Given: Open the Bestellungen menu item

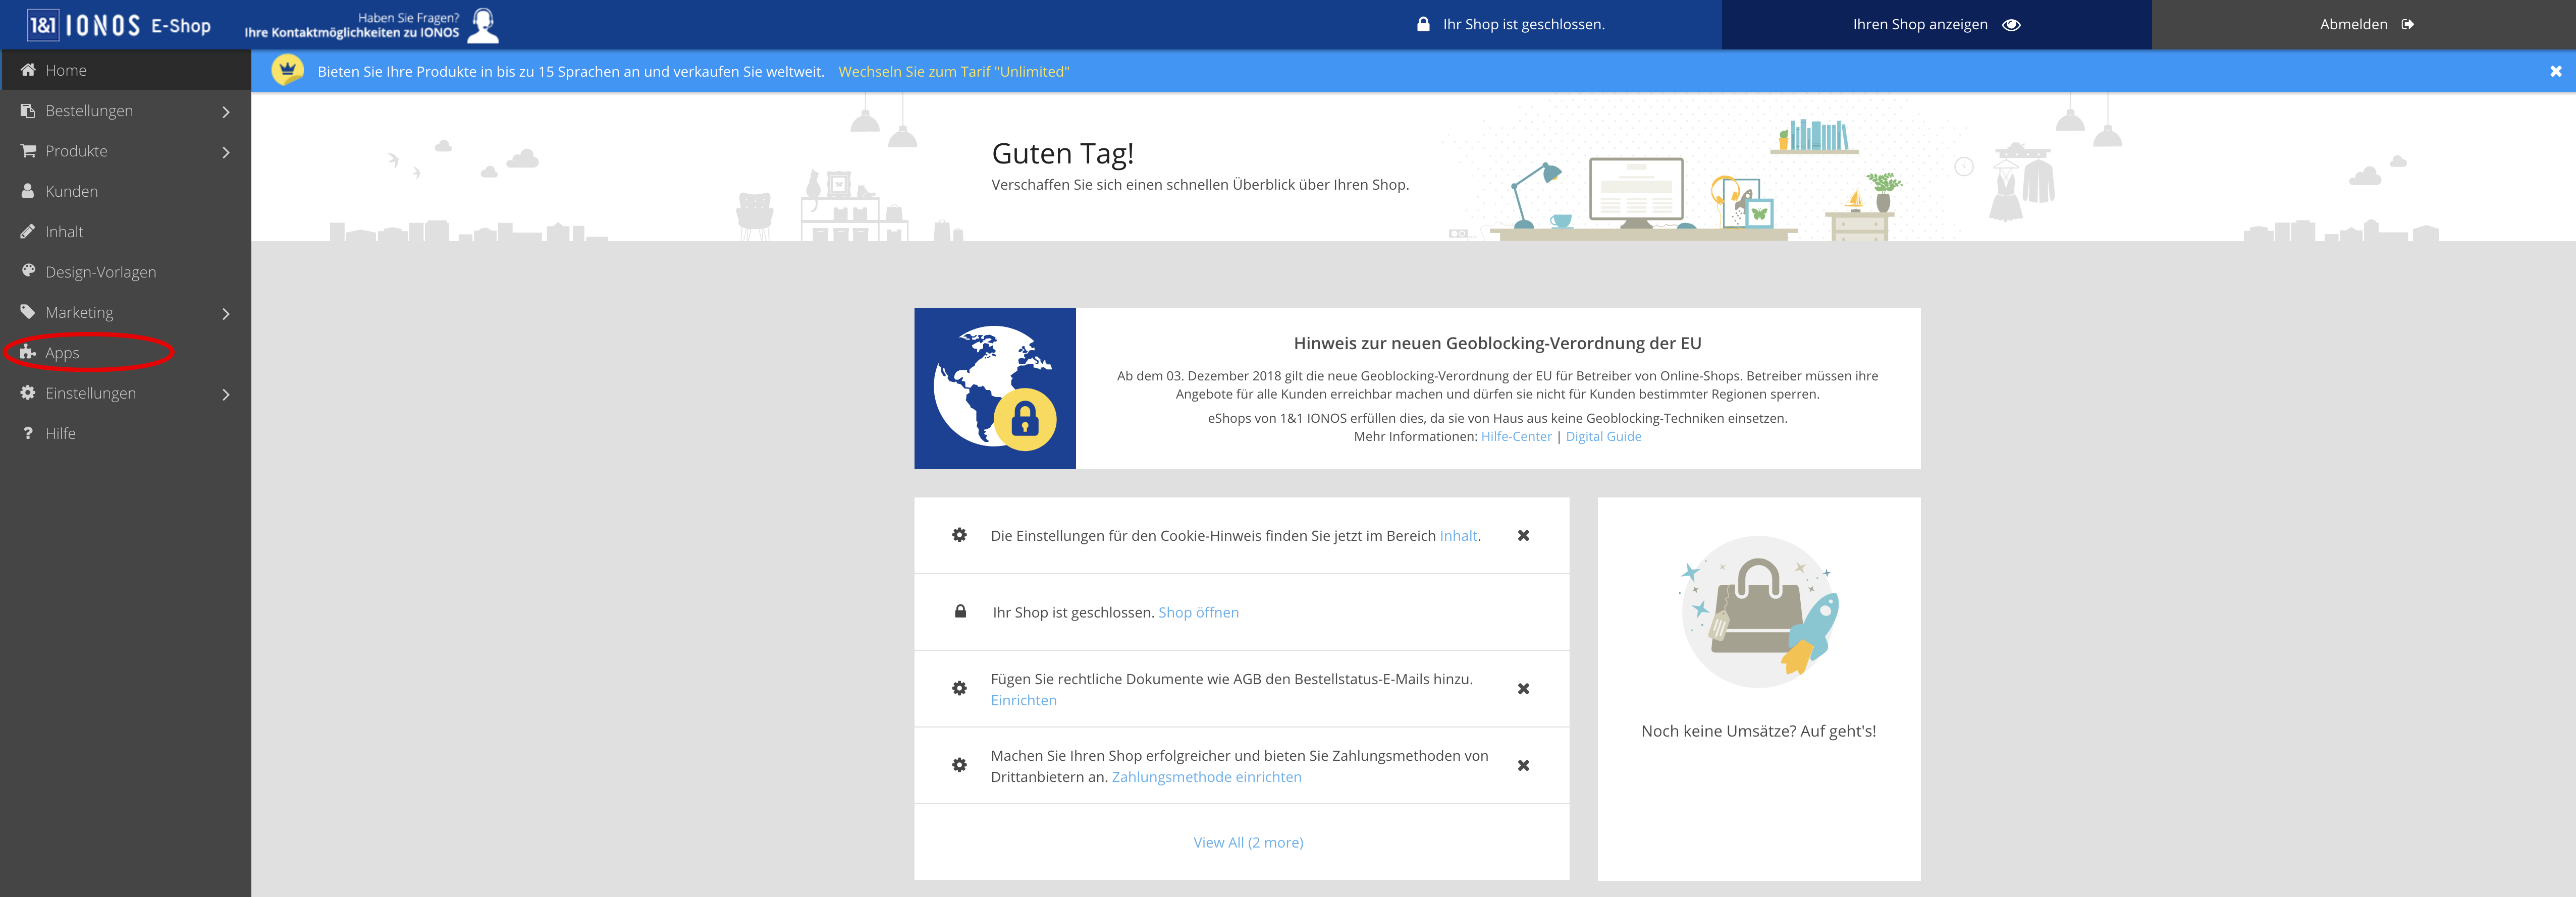Looking at the screenshot, I should 125,110.
